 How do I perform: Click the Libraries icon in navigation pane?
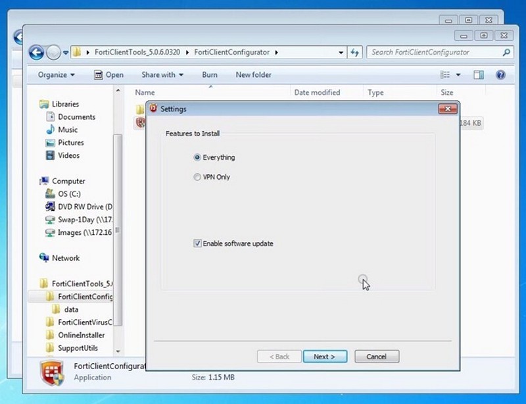pyautogui.click(x=44, y=104)
